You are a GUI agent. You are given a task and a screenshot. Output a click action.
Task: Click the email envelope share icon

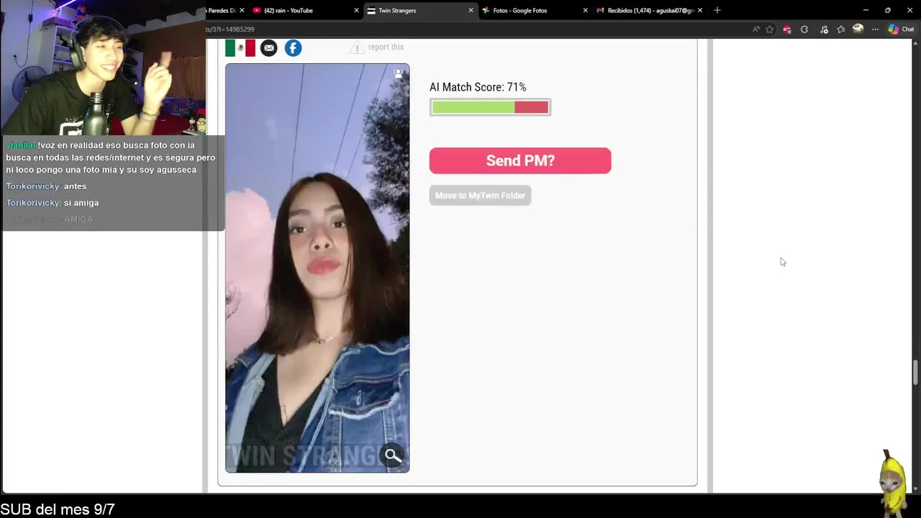point(268,48)
